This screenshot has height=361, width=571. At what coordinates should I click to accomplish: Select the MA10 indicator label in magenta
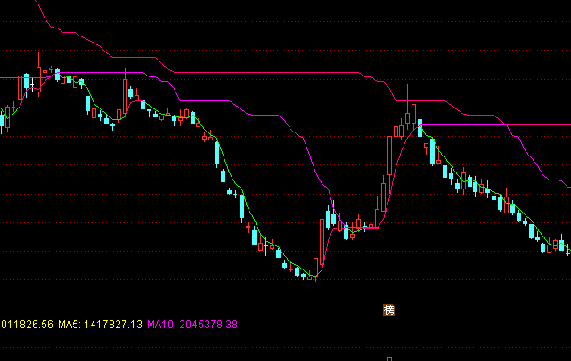pyautogui.click(x=162, y=325)
